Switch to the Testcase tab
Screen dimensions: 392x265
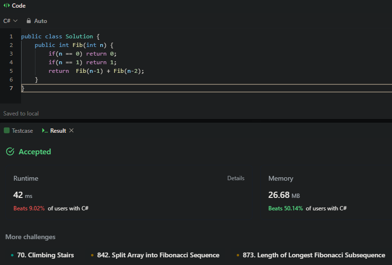[22, 130]
